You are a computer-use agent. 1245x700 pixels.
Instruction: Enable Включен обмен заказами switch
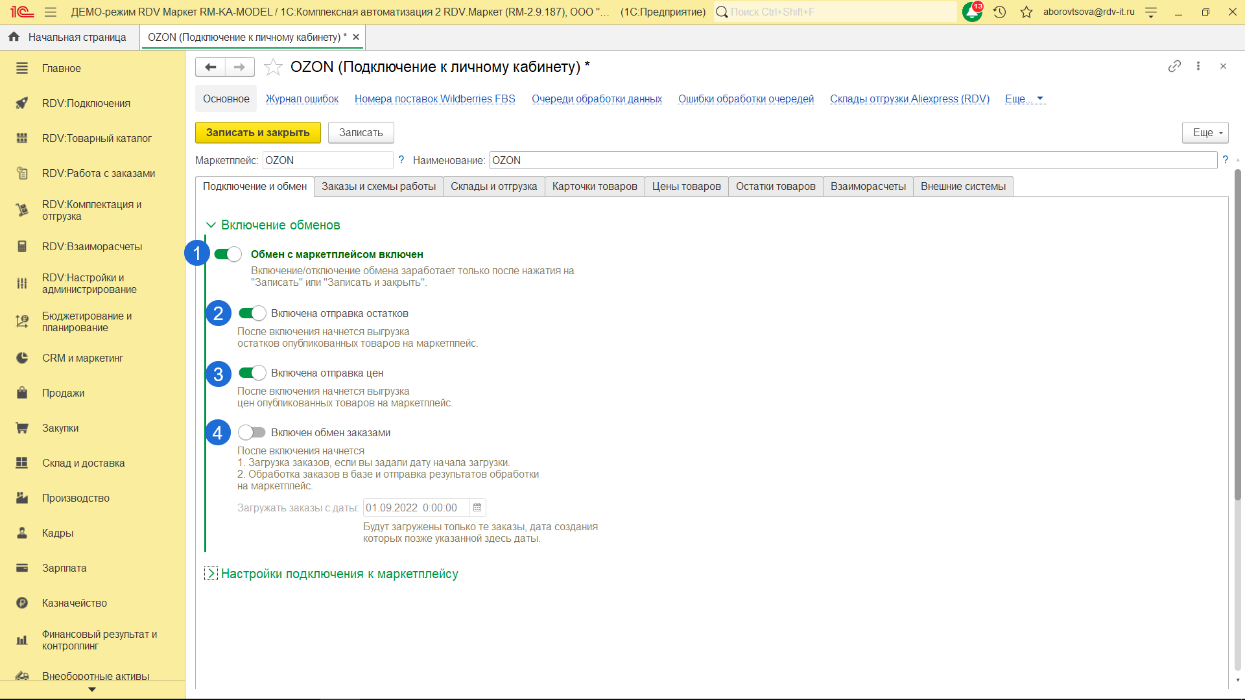coord(252,432)
